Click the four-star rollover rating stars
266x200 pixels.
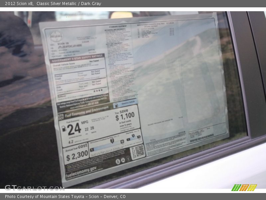(x=98, y=91)
